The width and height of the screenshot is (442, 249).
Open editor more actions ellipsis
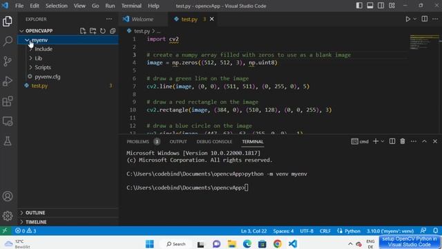(x=435, y=19)
